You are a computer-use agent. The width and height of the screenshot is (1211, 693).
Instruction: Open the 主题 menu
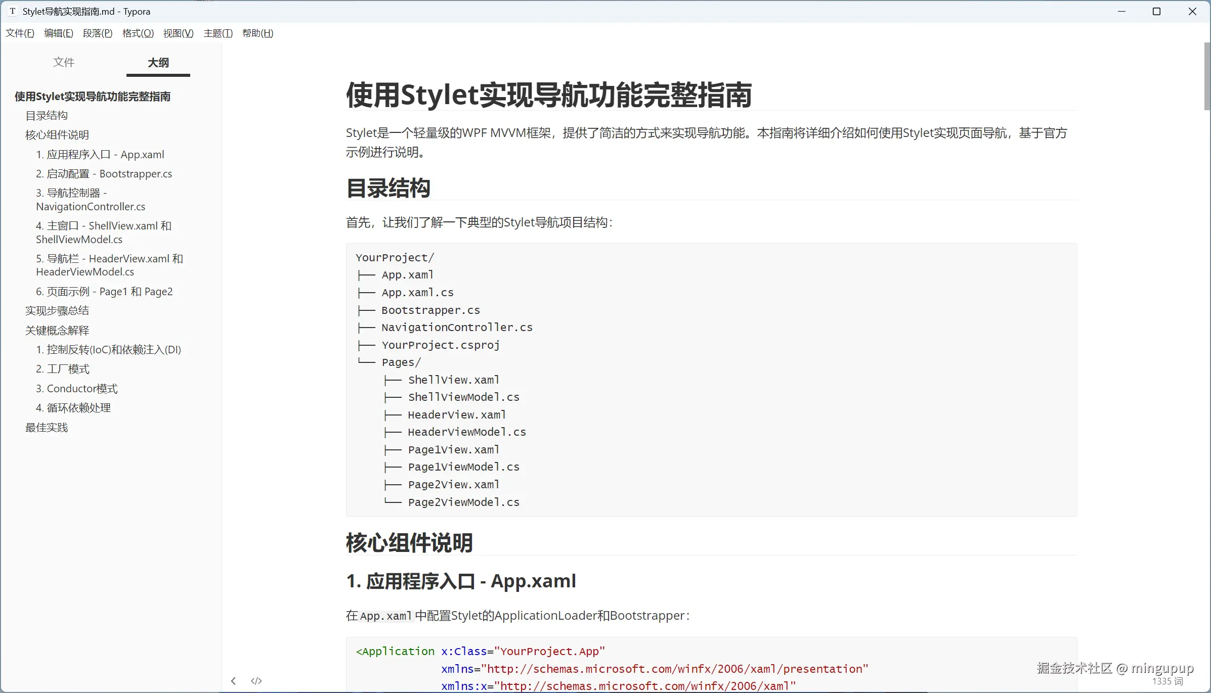(218, 33)
